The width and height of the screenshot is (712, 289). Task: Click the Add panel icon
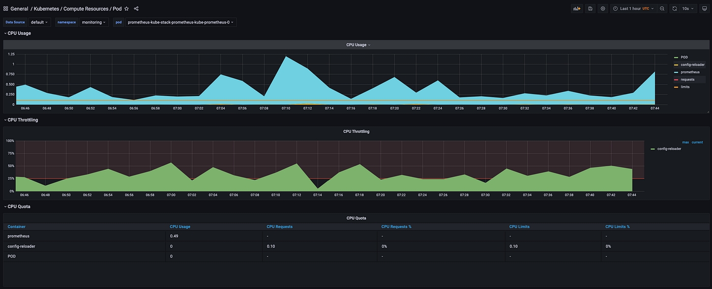[576, 9]
